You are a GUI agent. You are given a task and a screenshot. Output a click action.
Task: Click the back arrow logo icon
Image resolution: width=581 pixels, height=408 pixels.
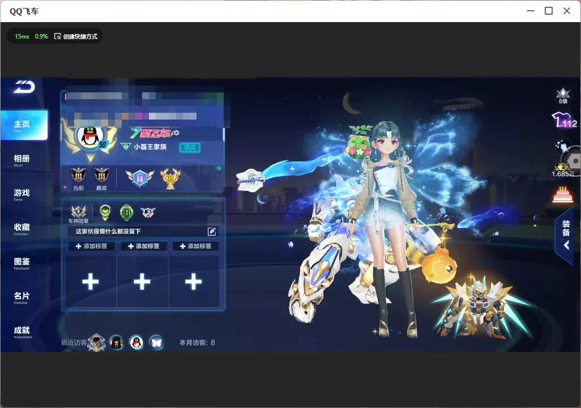(x=24, y=87)
